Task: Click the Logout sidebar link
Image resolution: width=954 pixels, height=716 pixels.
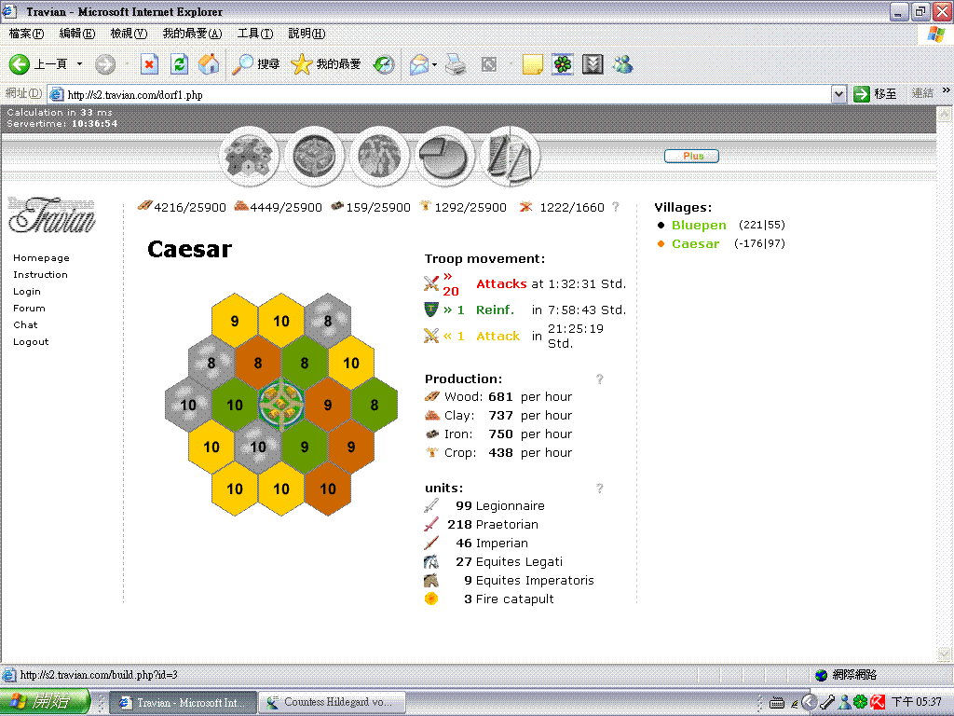Action: coord(31,342)
